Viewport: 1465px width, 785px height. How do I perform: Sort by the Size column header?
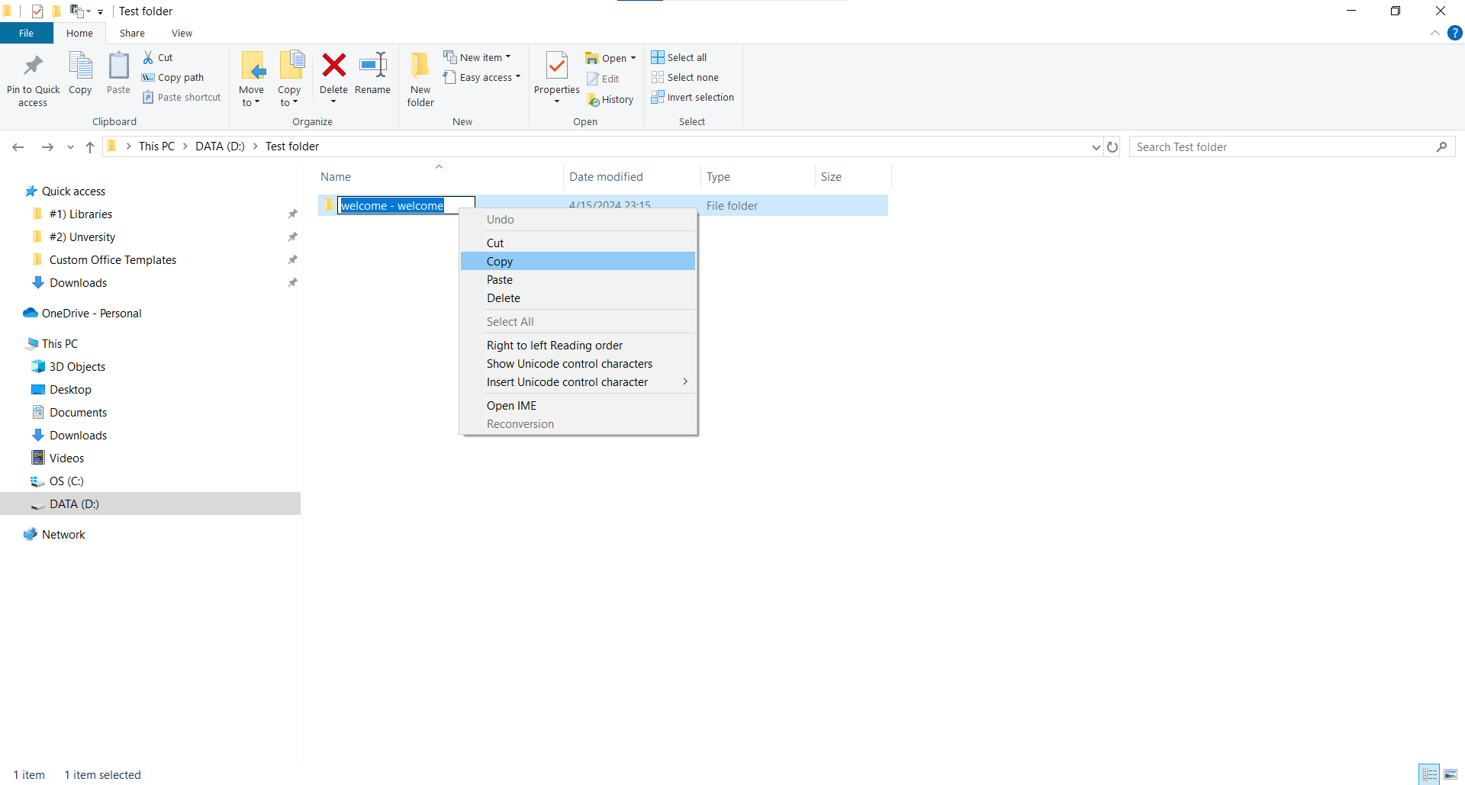[x=853, y=176]
